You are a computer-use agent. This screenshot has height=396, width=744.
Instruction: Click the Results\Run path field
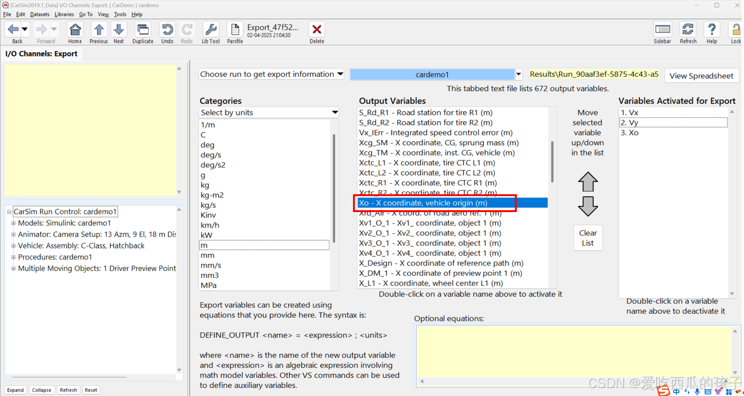point(594,74)
